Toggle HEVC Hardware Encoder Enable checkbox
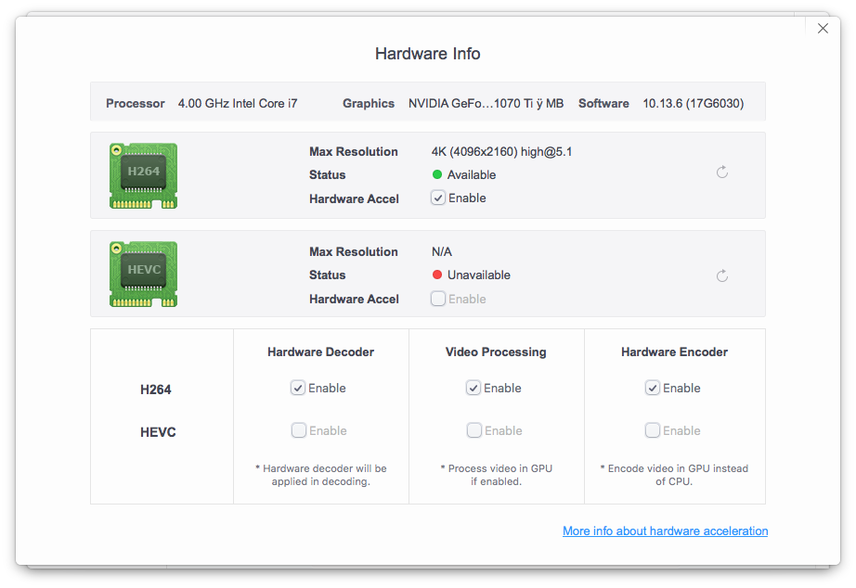 (x=653, y=430)
